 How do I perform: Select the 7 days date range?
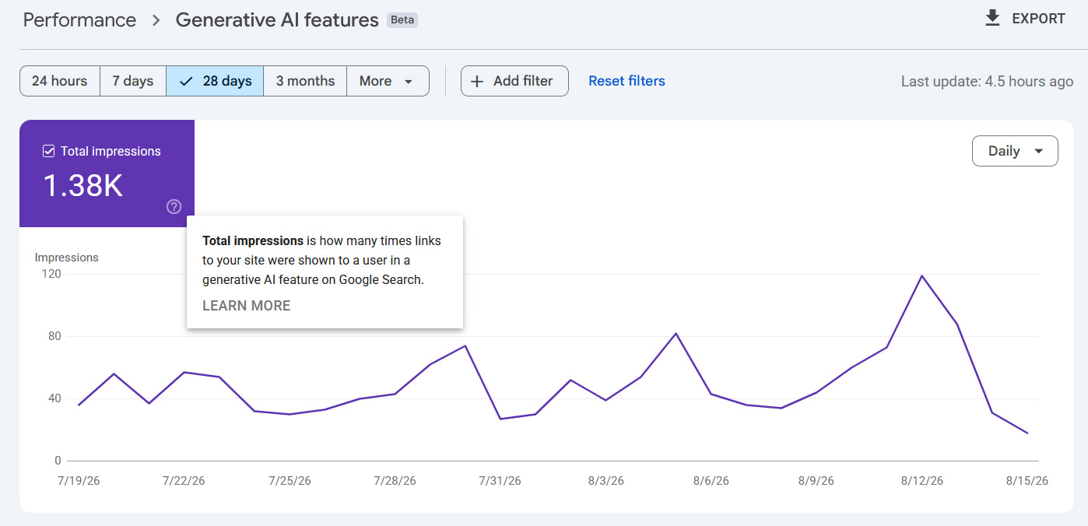133,81
